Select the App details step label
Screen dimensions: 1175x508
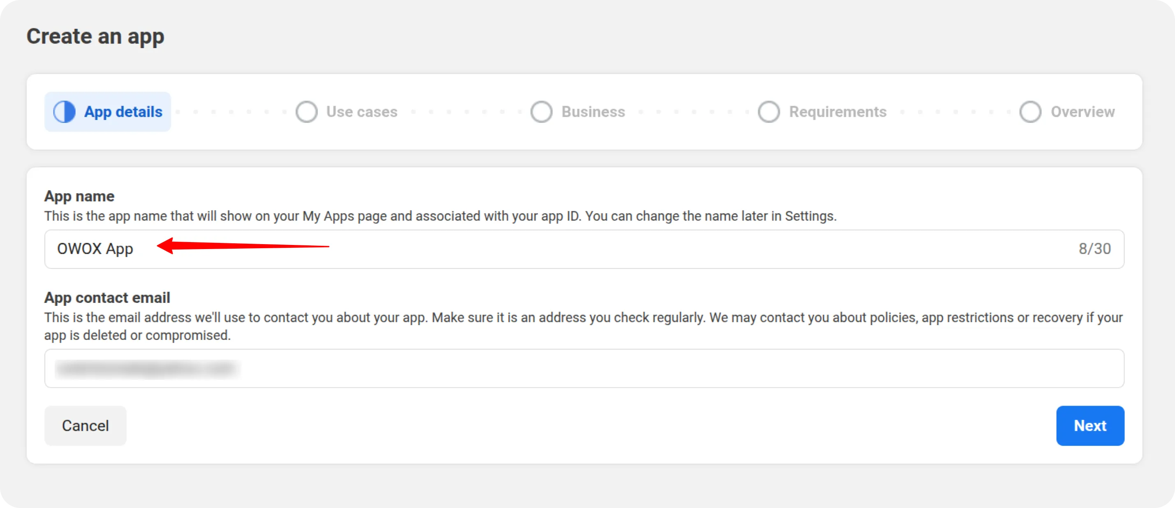(123, 112)
